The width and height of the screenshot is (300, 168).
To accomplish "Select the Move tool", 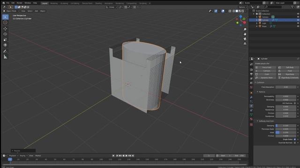I will coord(5,28).
